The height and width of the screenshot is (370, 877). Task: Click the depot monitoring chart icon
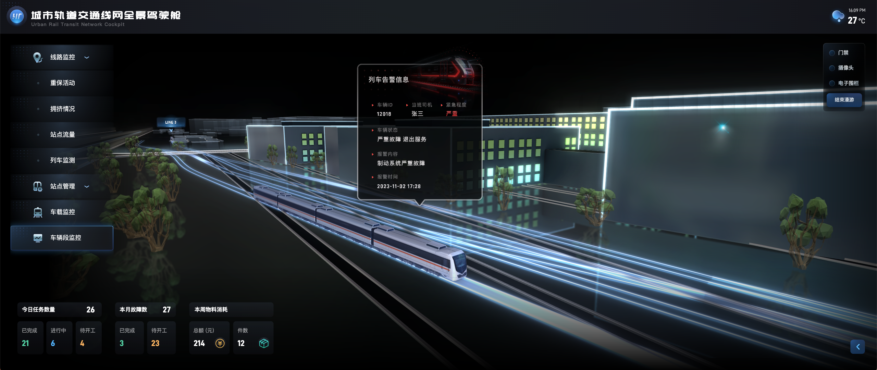pos(38,238)
